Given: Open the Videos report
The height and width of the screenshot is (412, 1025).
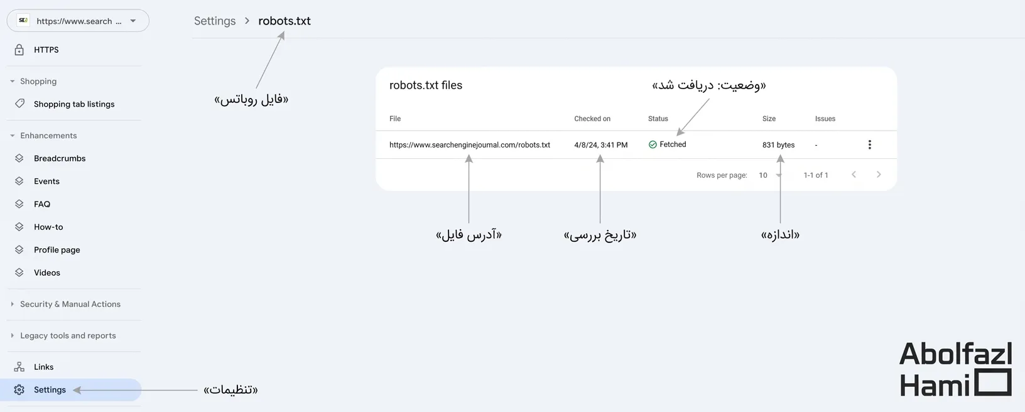Looking at the screenshot, I should tap(47, 273).
